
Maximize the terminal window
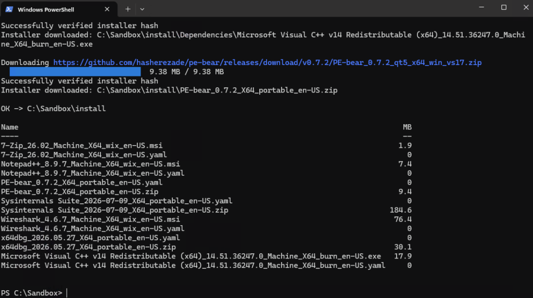(x=504, y=7)
